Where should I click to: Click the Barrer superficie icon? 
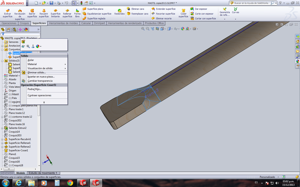click(x=32, y=12)
